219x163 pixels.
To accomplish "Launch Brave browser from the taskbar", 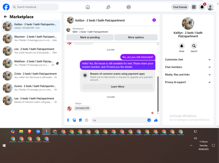I will [30, 131].
